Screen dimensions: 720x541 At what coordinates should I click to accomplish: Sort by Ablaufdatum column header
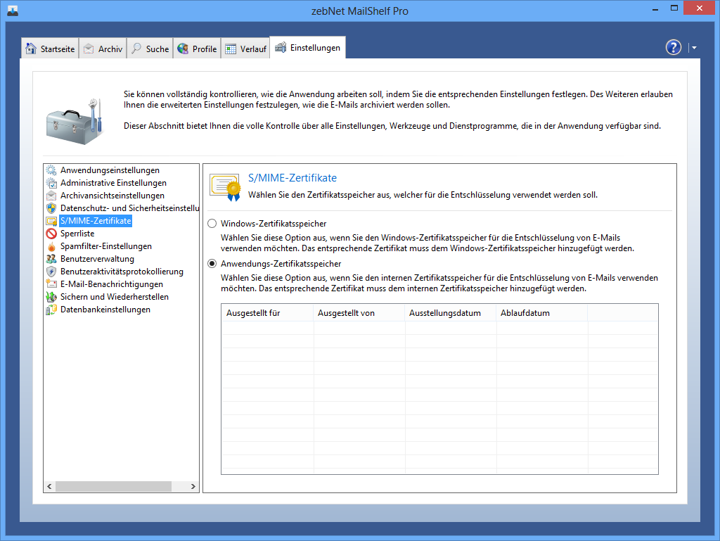click(542, 313)
